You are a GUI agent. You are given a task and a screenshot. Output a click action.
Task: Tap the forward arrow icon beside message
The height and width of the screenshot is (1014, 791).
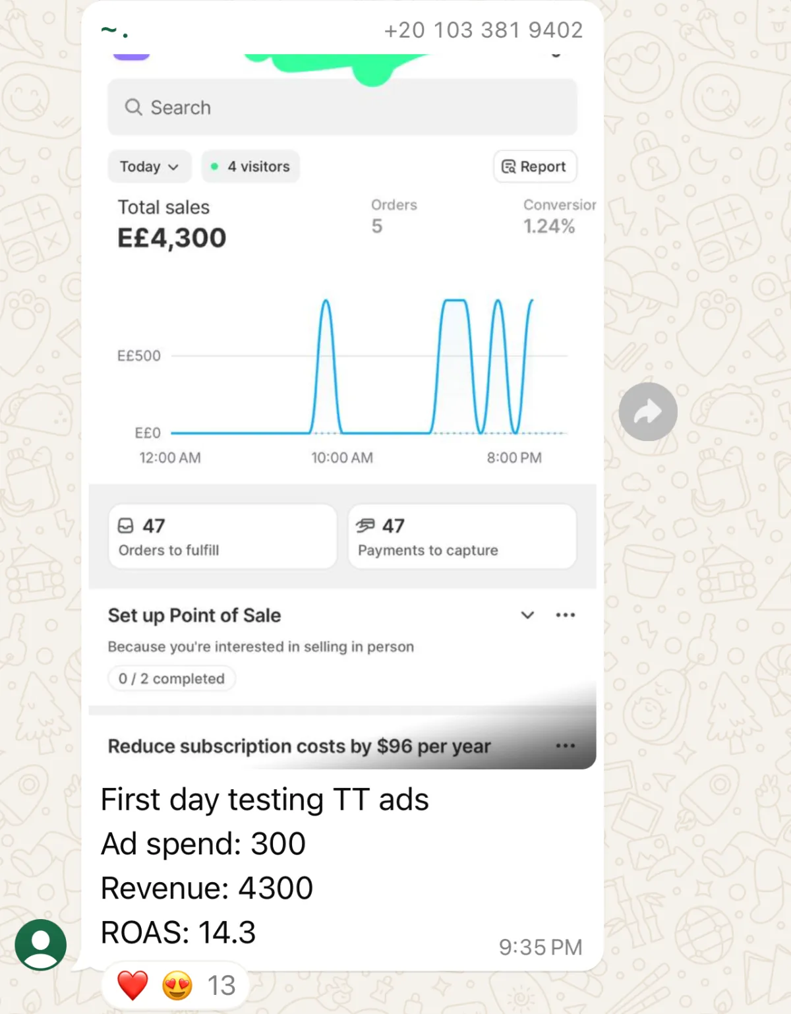[x=647, y=412]
